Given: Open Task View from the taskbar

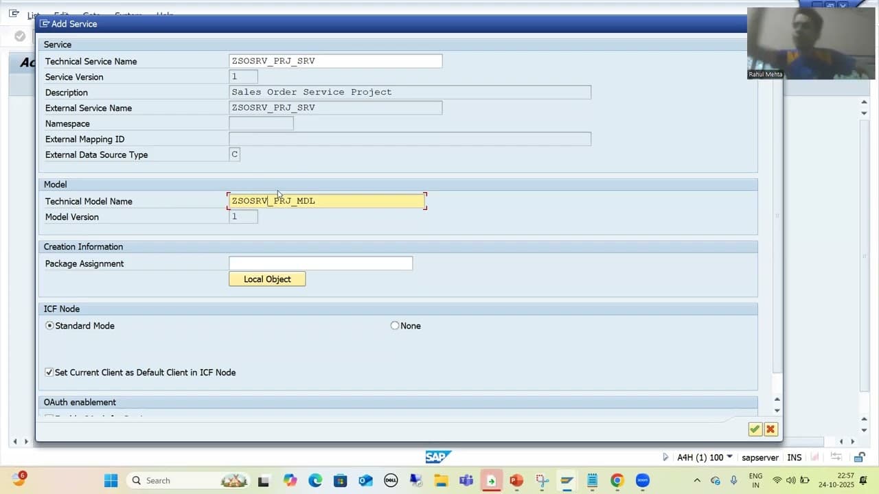Looking at the screenshot, I should 263,481.
